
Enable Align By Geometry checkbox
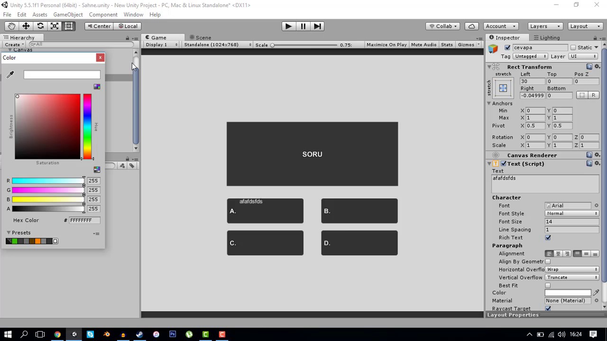point(548,261)
